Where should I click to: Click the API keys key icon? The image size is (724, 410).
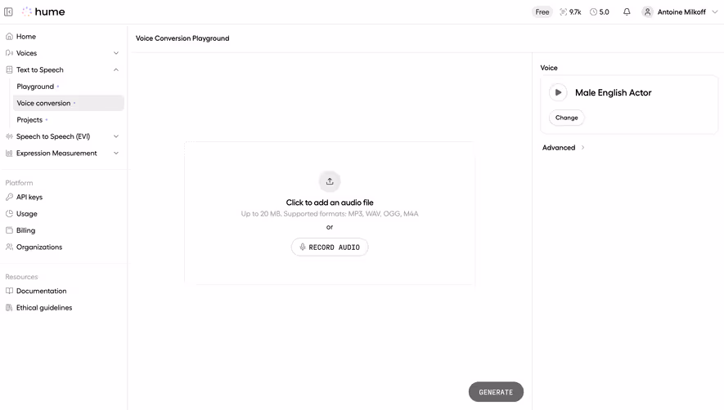(x=9, y=197)
